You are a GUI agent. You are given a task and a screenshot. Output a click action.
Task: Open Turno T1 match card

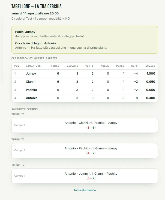tap(85, 125)
